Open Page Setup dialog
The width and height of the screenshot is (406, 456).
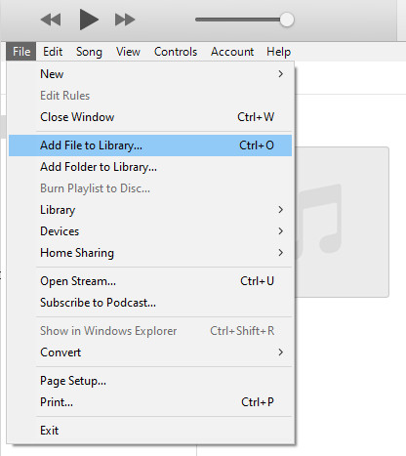pos(150,381)
